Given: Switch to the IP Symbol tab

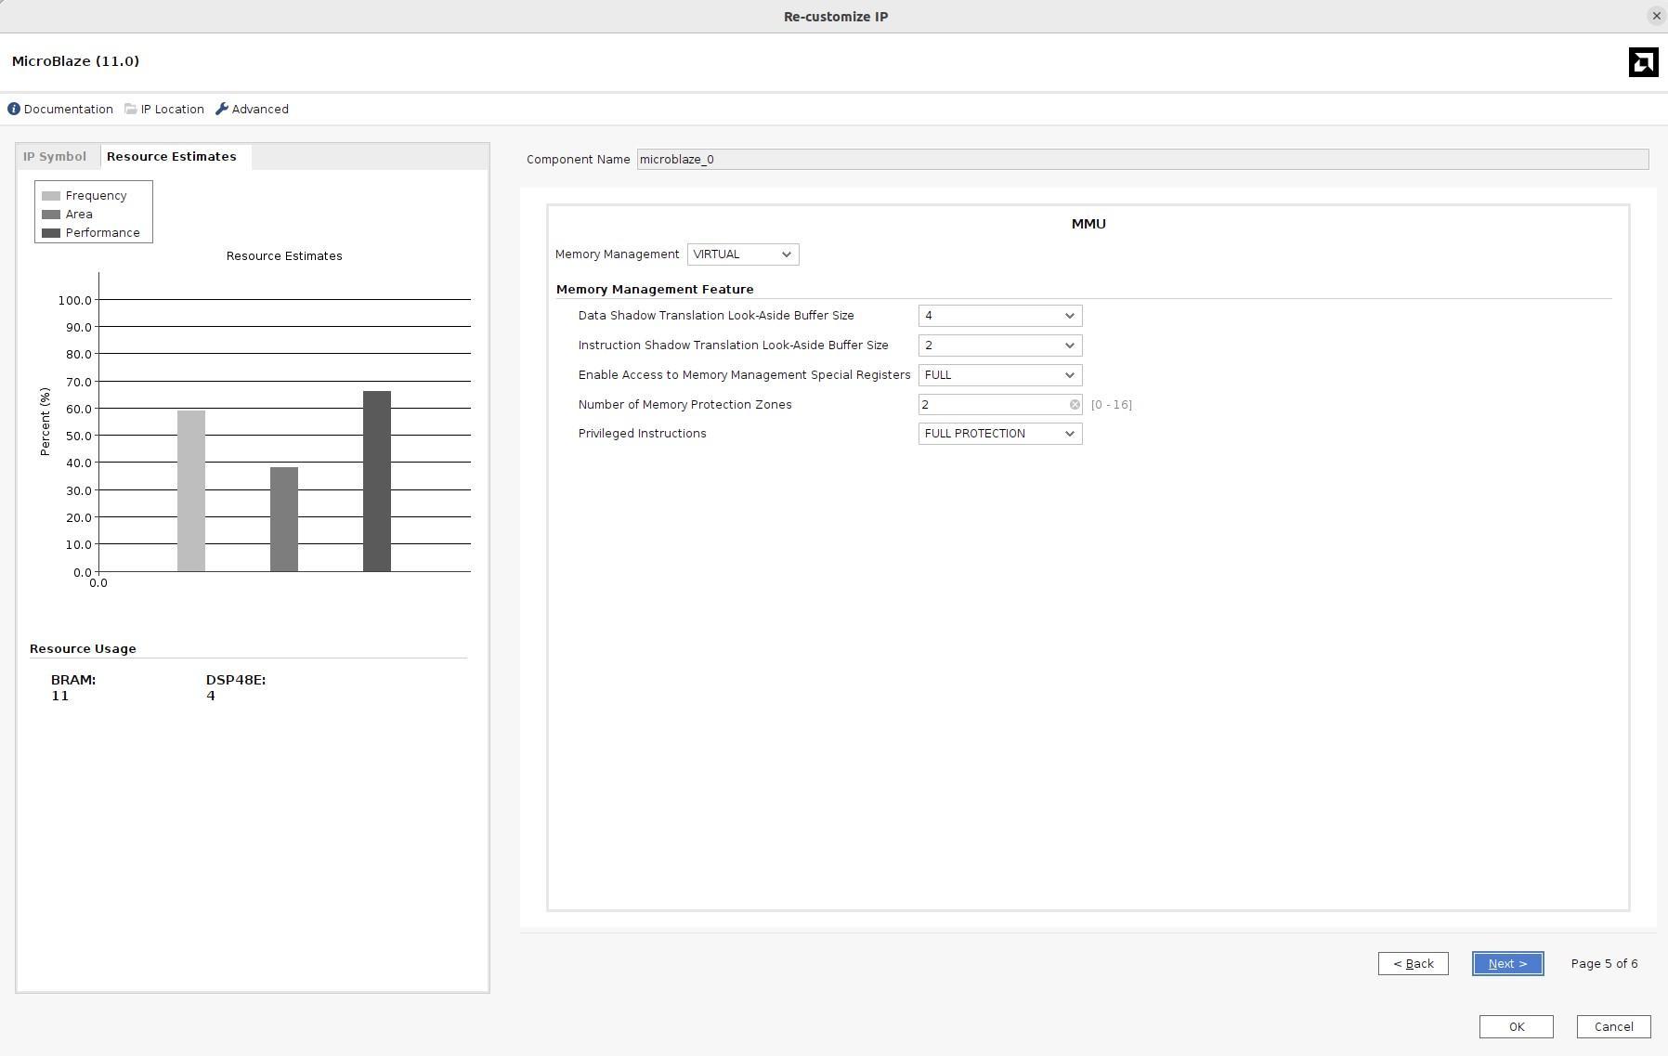Looking at the screenshot, I should tap(55, 157).
